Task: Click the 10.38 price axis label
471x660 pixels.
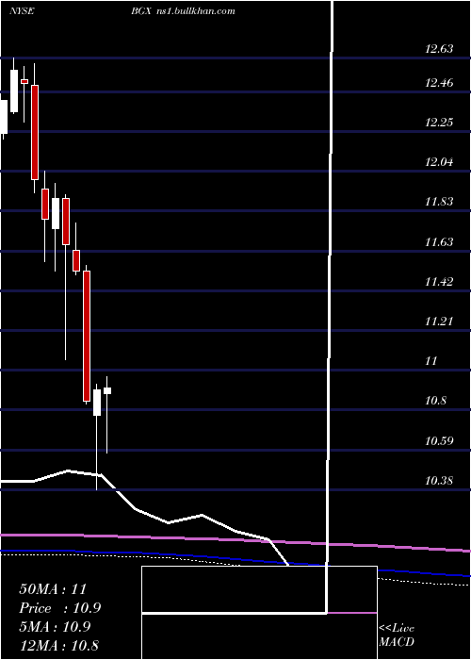Action: click(439, 481)
